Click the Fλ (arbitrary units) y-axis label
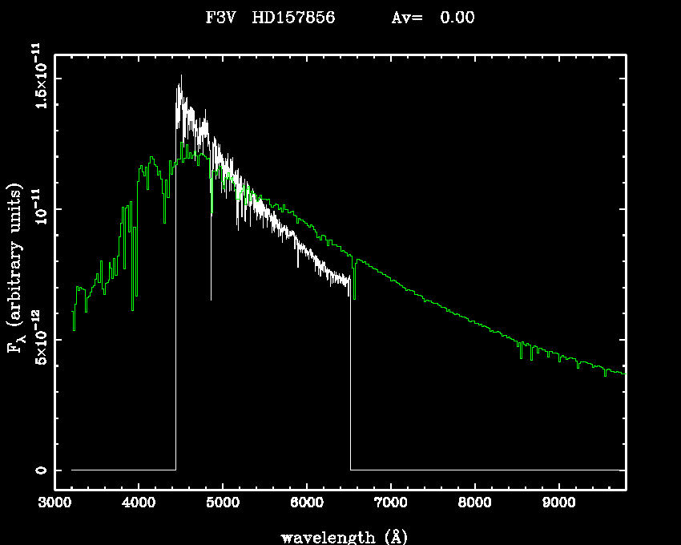 tap(14, 268)
